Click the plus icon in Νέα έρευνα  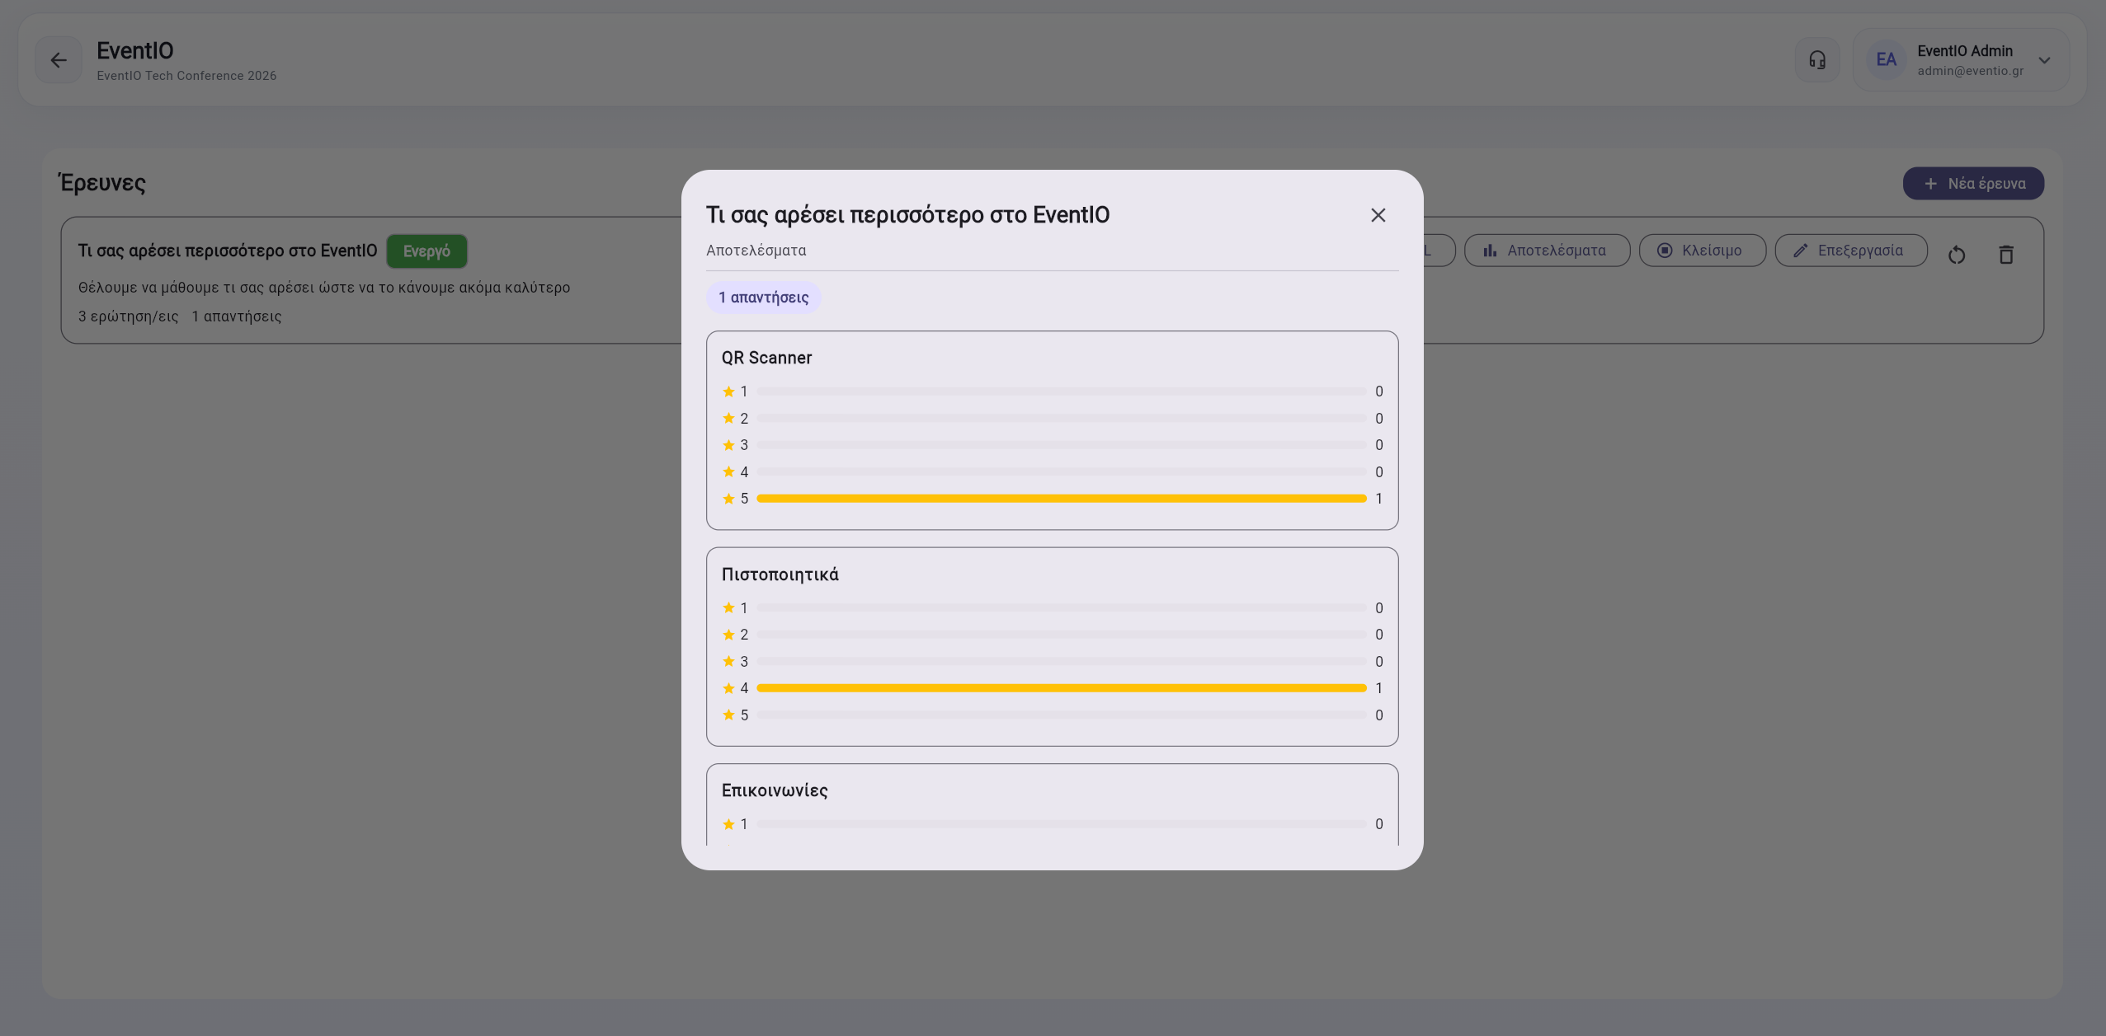pos(1930,184)
